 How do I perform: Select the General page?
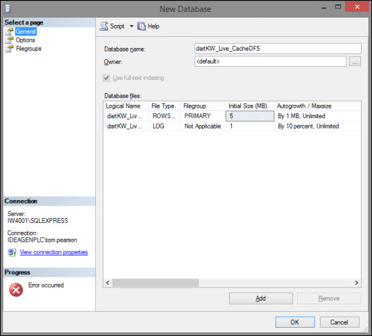click(26, 31)
